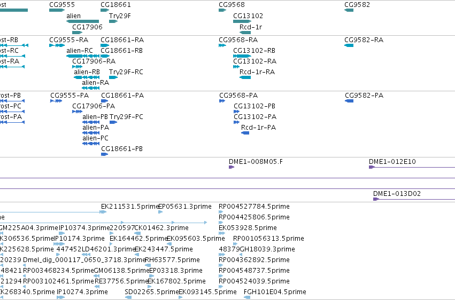Select transcript CG13102-RB
This screenshot has width=455, height=300.
(254, 50)
